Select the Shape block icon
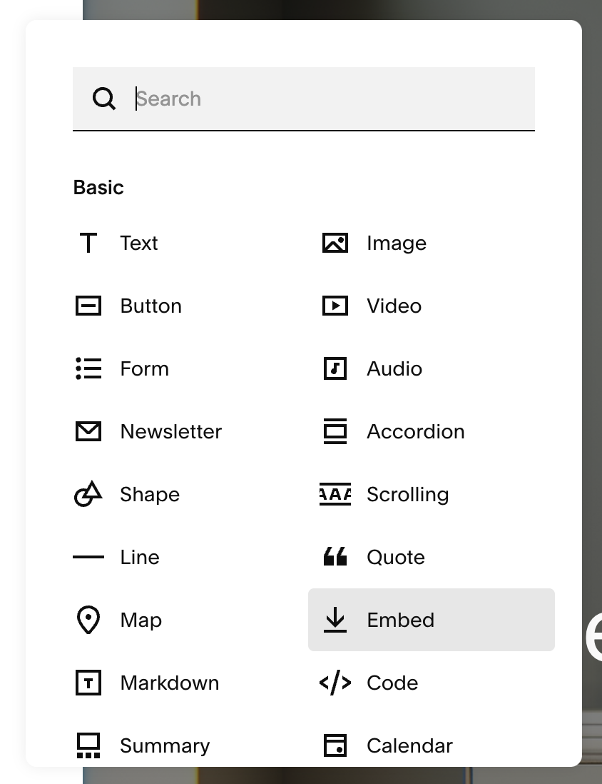 [88, 495]
